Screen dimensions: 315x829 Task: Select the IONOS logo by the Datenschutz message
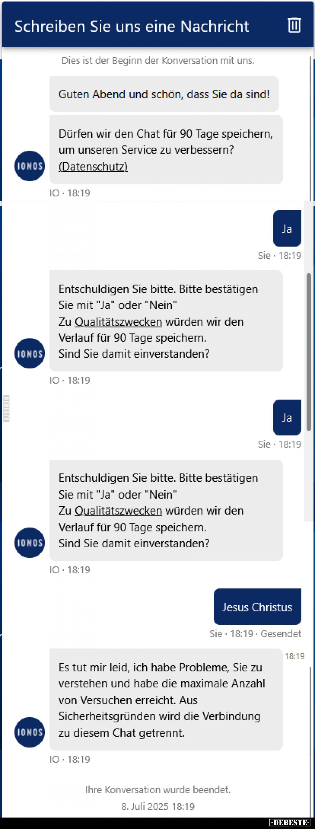click(29, 166)
